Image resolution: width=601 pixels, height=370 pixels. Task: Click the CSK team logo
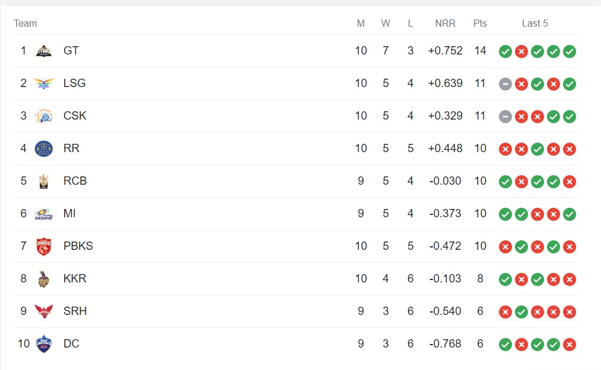pyautogui.click(x=43, y=116)
